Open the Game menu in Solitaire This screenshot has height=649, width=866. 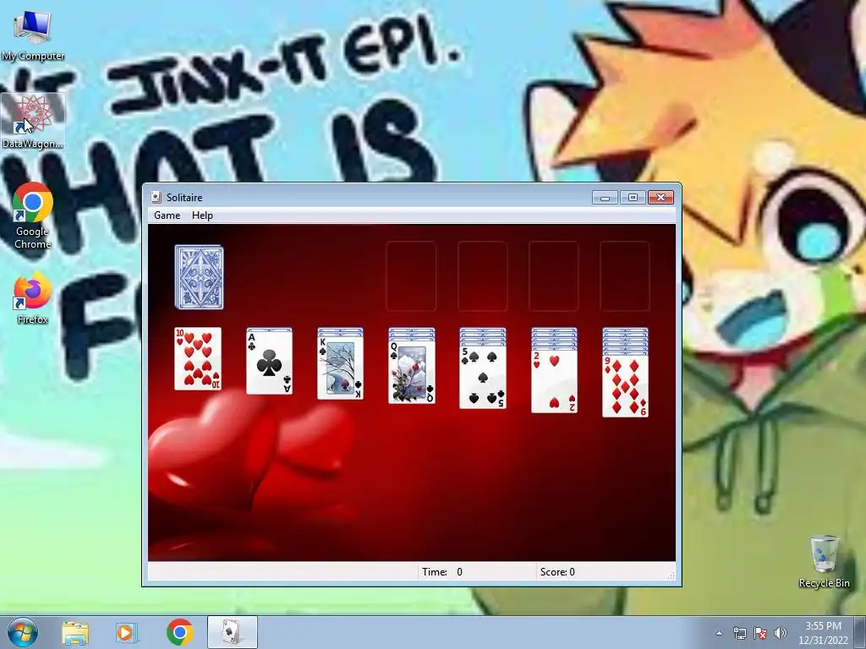pyautogui.click(x=167, y=215)
